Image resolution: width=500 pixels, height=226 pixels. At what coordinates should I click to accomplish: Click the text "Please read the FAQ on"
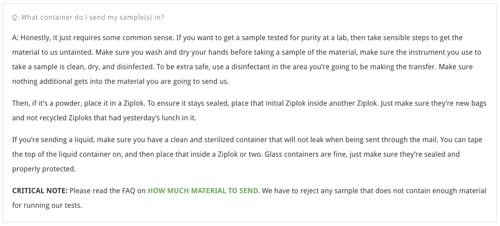(107, 191)
